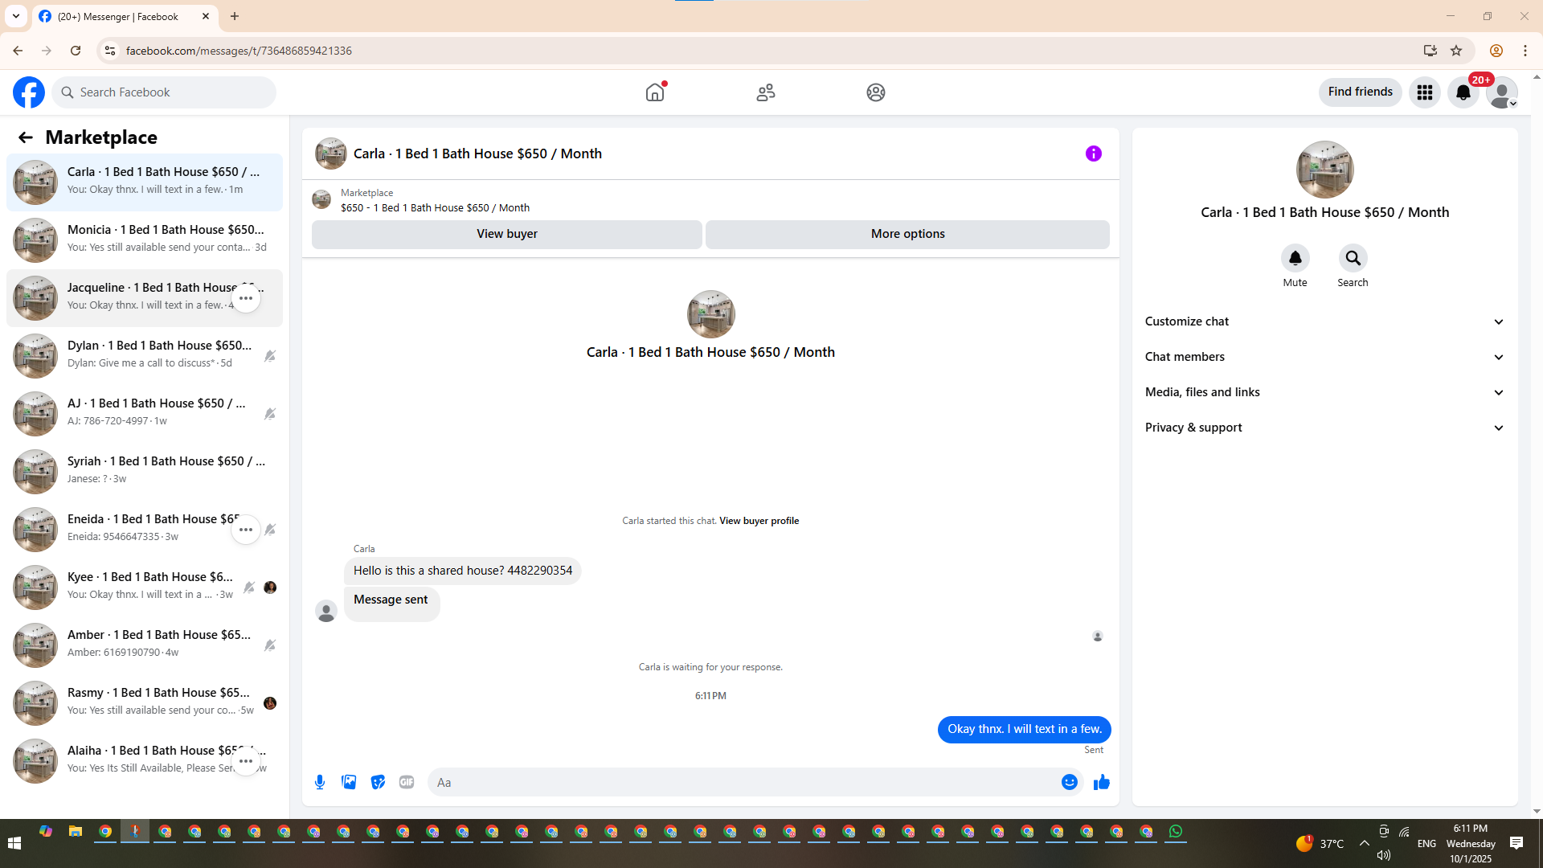Attach a file with the photo icon
Viewport: 1543px width, 868px height.
349,782
